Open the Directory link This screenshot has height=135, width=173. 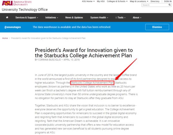pyautogui.click(x=155, y=1)
